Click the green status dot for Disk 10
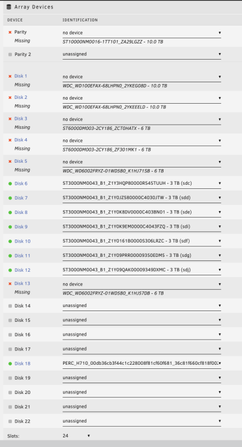 10,241
